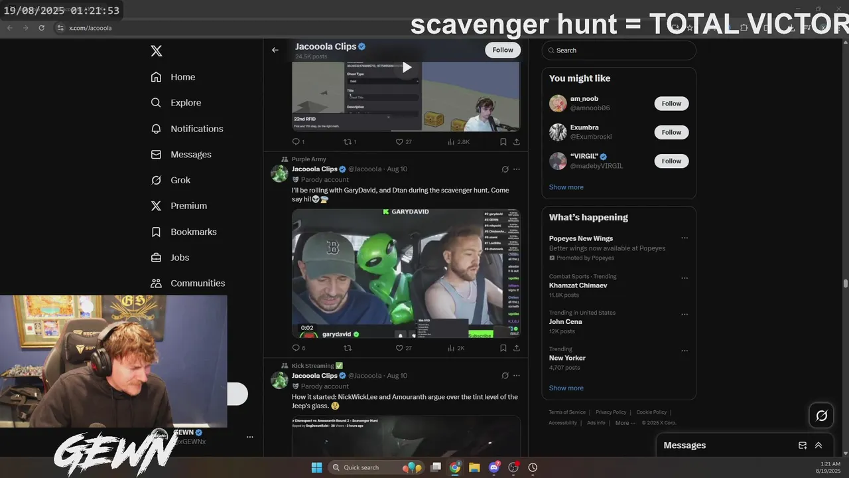Open more options on the GaryDavid post
The image size is (849, 478).
[517, 169]
